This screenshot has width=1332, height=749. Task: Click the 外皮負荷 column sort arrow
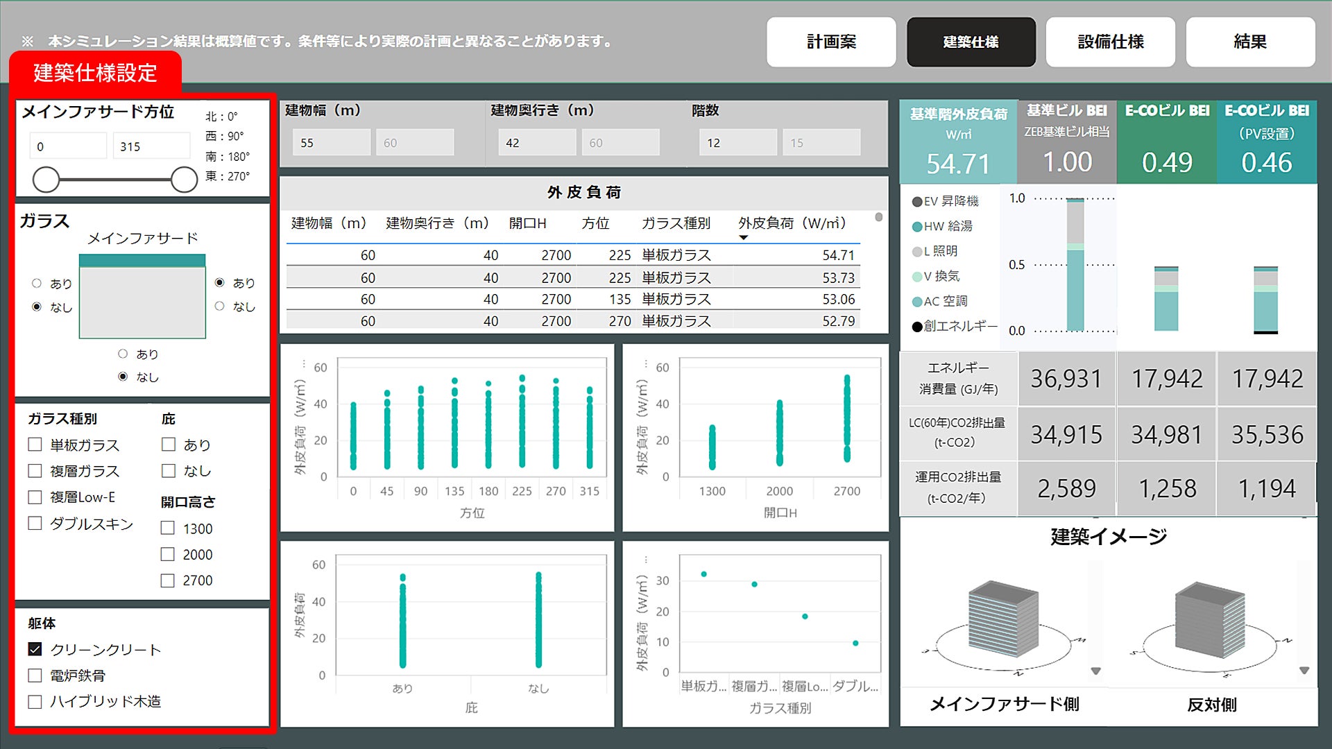coord(744,238)
